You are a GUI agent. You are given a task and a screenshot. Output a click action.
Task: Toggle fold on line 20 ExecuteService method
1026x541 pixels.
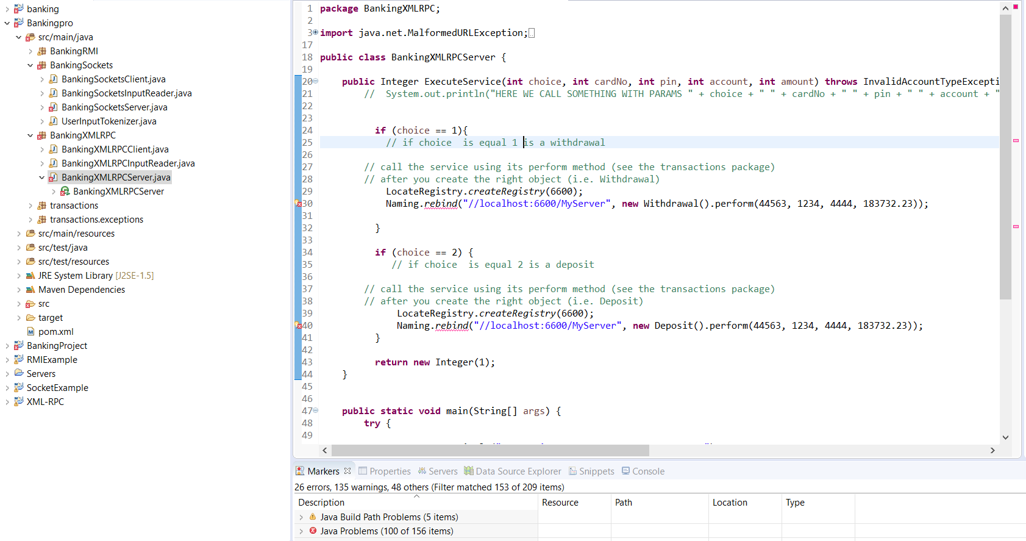click(315, 81)
